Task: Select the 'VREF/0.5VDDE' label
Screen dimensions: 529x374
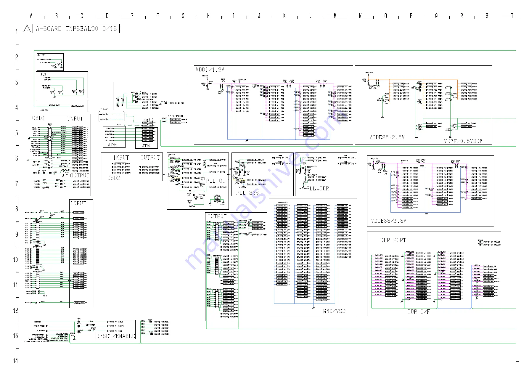Action: 463,141
